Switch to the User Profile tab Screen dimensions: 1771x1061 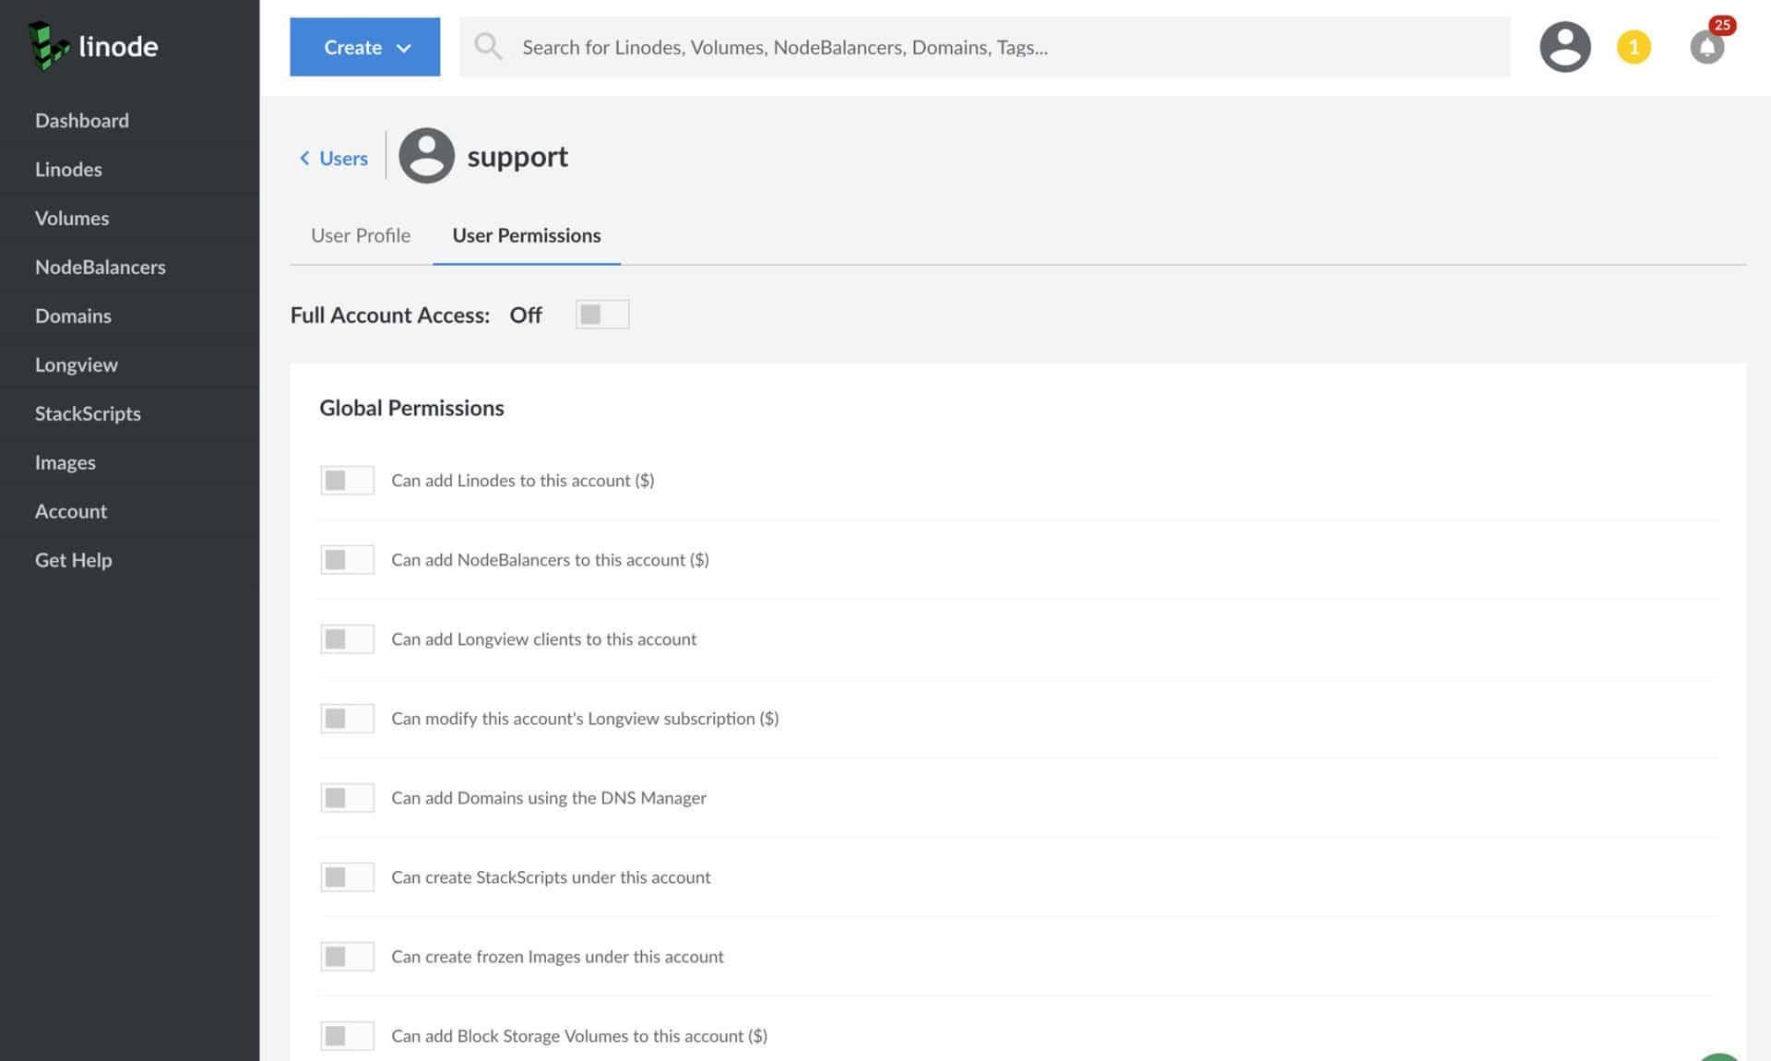point(361,235)
